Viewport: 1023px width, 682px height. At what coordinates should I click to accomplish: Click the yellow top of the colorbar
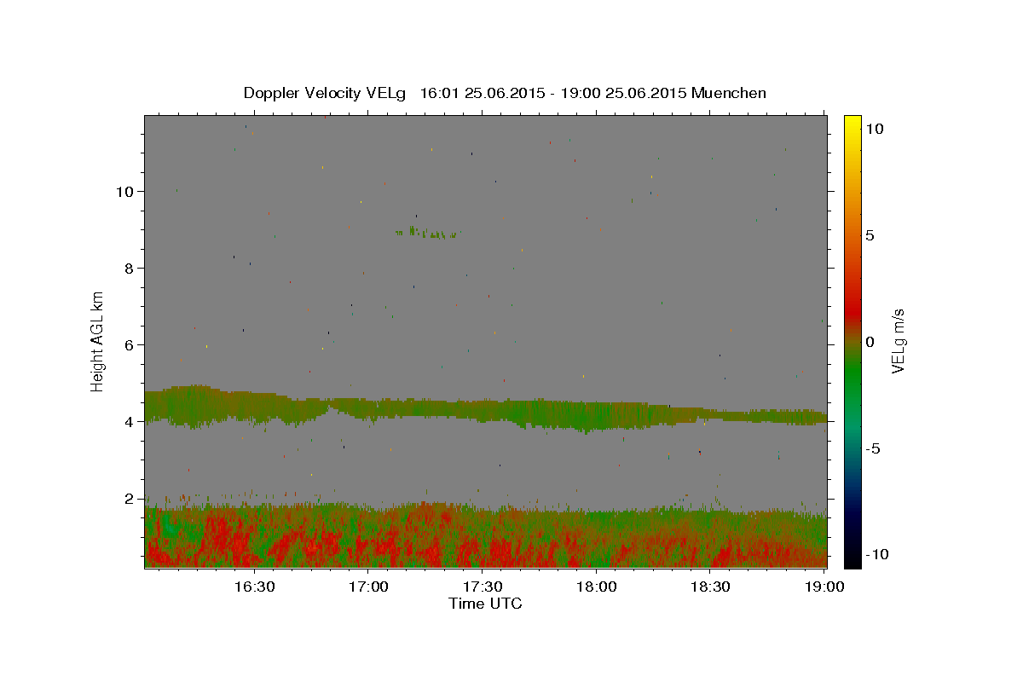click(x=852, y=124)
